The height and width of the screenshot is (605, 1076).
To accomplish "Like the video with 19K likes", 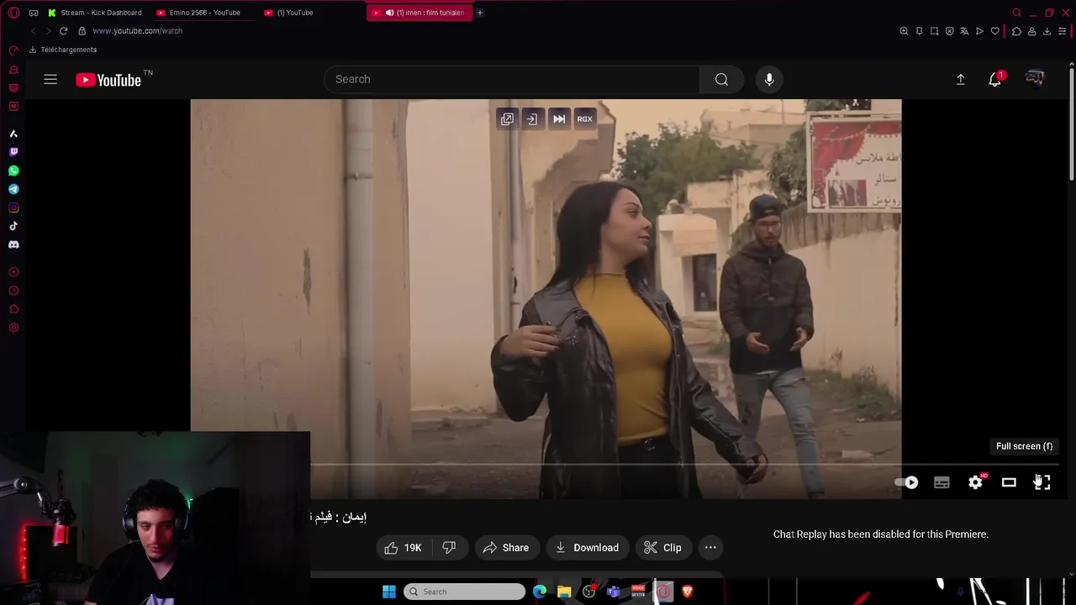I will click(x=403, y=548).
